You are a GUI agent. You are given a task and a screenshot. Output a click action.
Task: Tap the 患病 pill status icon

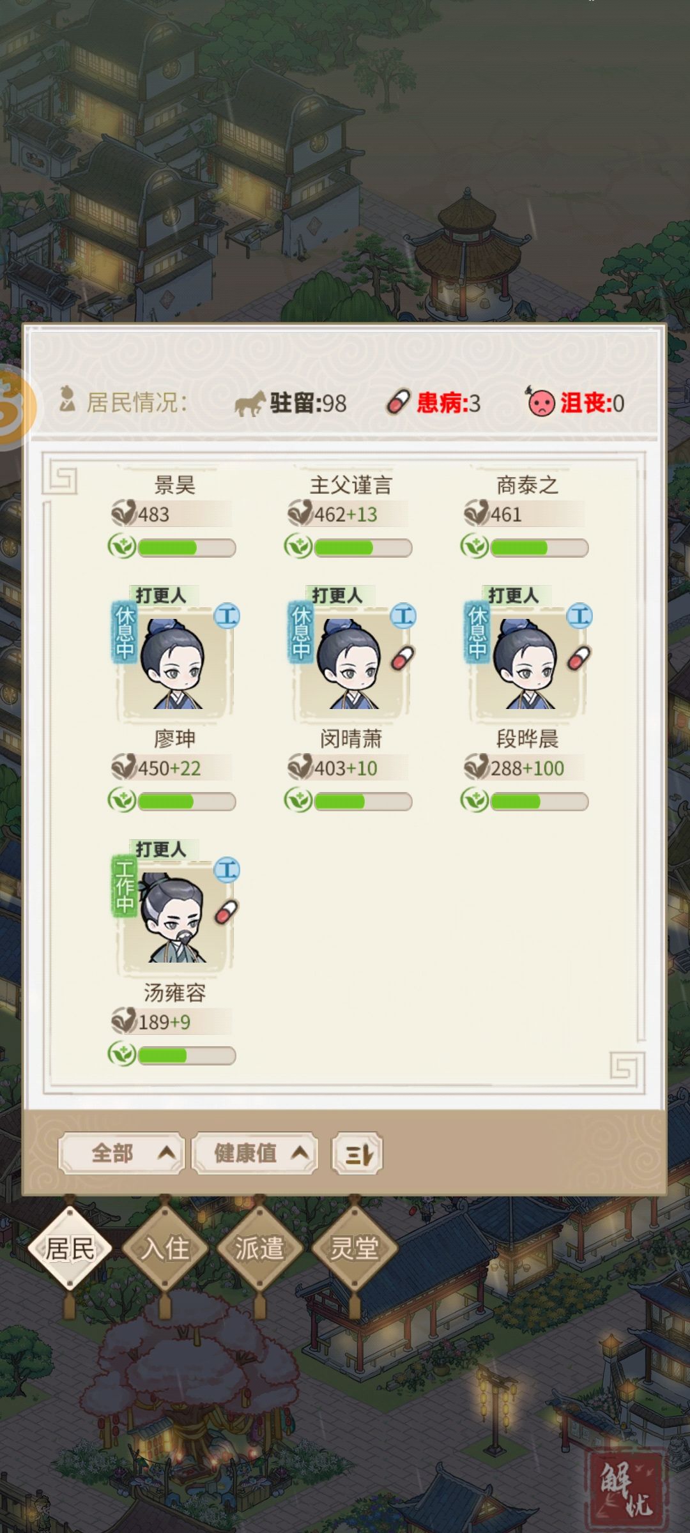398,402
